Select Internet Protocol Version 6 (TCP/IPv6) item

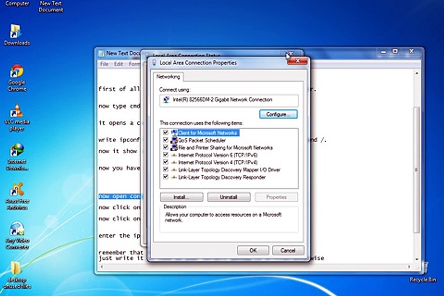coord(218,155)
